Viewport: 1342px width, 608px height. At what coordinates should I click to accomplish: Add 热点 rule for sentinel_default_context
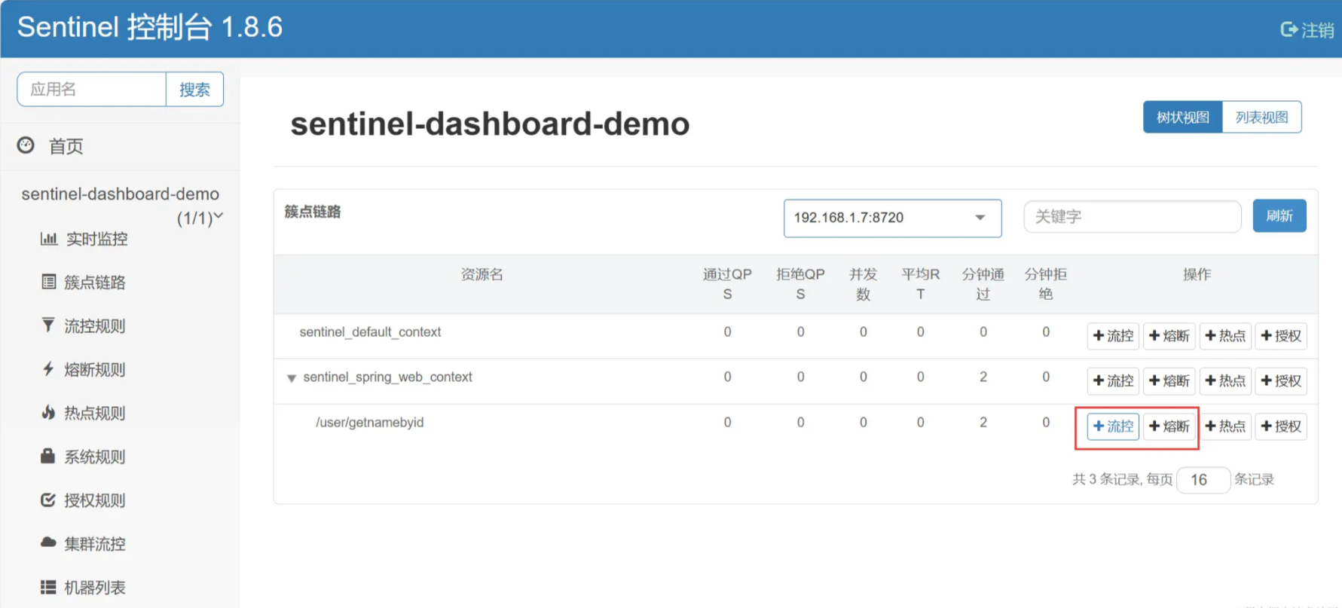1225,336
